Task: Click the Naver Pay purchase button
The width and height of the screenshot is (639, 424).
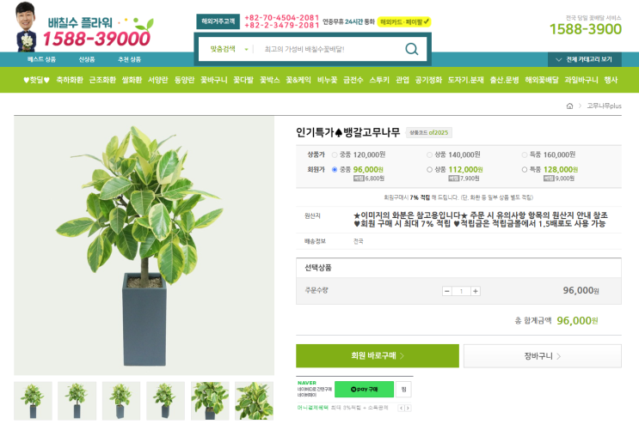Action: pos(364,389)
